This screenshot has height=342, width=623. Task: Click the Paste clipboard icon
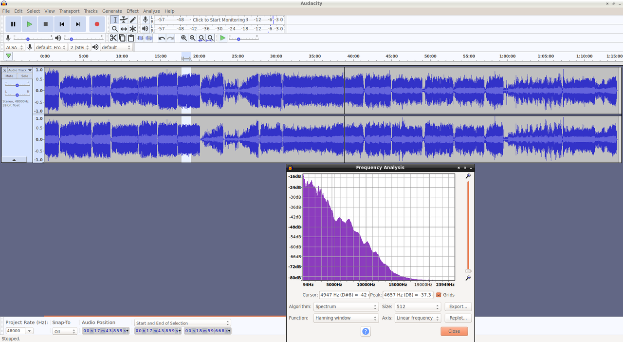[131, 38]
